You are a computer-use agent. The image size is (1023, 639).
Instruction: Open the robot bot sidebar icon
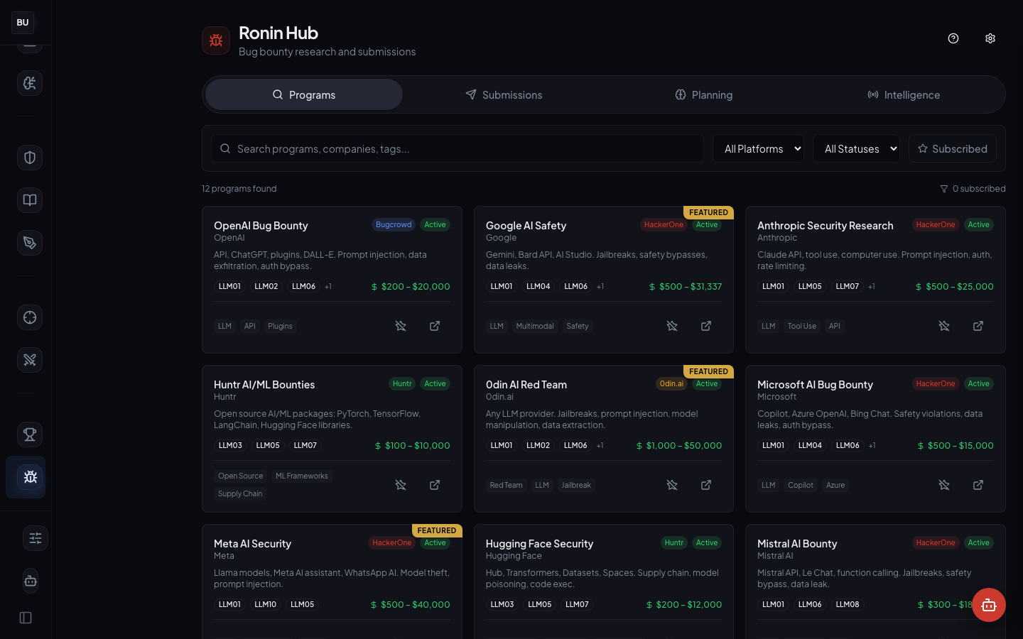pos(30,581)
